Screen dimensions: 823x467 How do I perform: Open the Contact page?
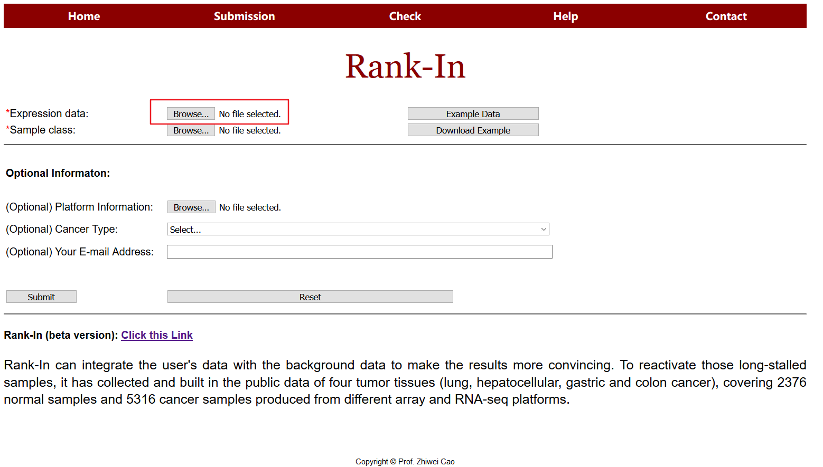[726, 16]
